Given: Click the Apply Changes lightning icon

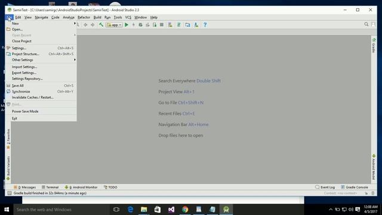Looking at the screenshot, I should 133,24.
